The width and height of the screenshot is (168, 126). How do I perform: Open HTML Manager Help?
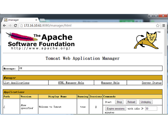coord(71,83)
